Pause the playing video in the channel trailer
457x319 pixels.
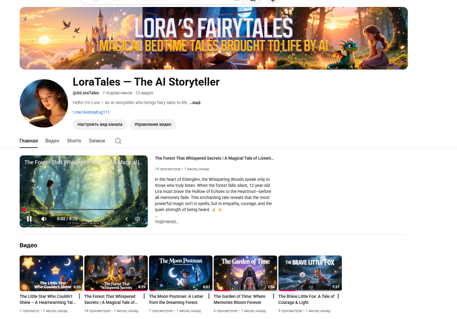[x=29, y=219]
